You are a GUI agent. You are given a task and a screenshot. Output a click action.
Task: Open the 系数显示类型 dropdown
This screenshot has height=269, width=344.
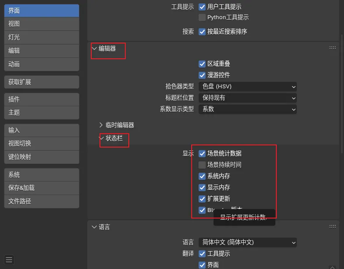[248, 109]
